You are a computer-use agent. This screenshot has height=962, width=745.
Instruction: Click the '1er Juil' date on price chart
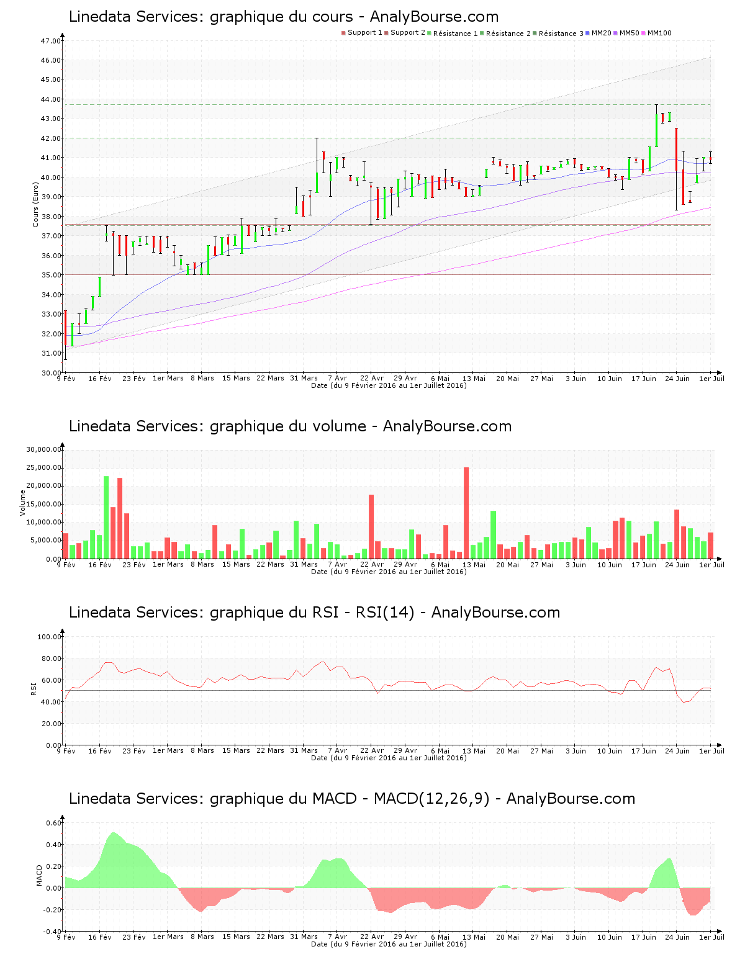711,378
